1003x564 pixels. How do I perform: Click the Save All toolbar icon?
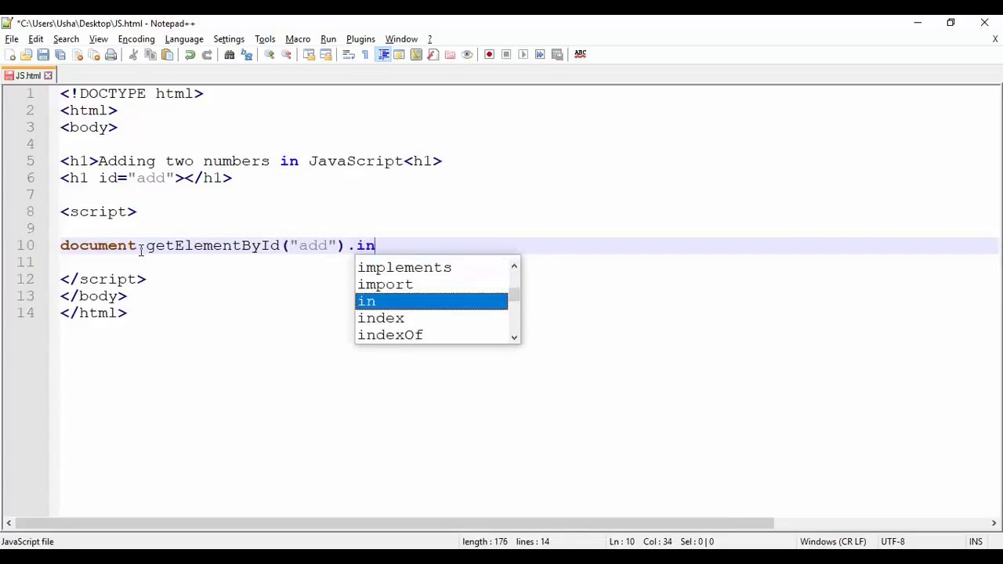(x=60, y=55)
